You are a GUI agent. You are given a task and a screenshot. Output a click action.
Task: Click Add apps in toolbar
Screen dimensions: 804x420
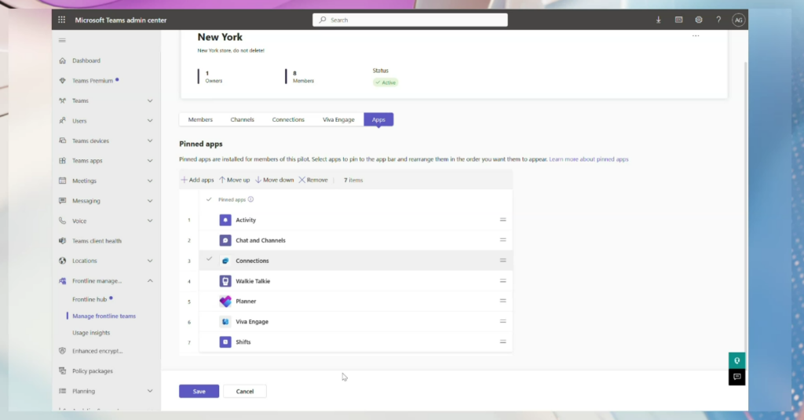(197, 180)
